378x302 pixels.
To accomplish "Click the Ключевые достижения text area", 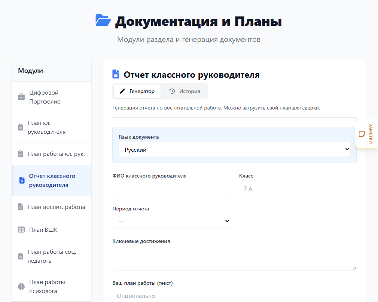I will pos(234,258).
